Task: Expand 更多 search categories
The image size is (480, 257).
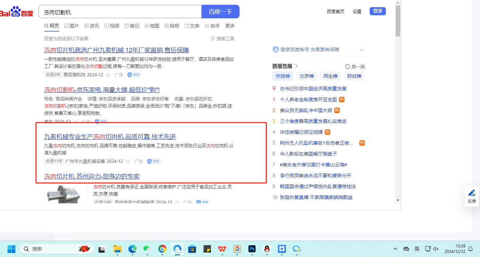Action: pos(230,26)
